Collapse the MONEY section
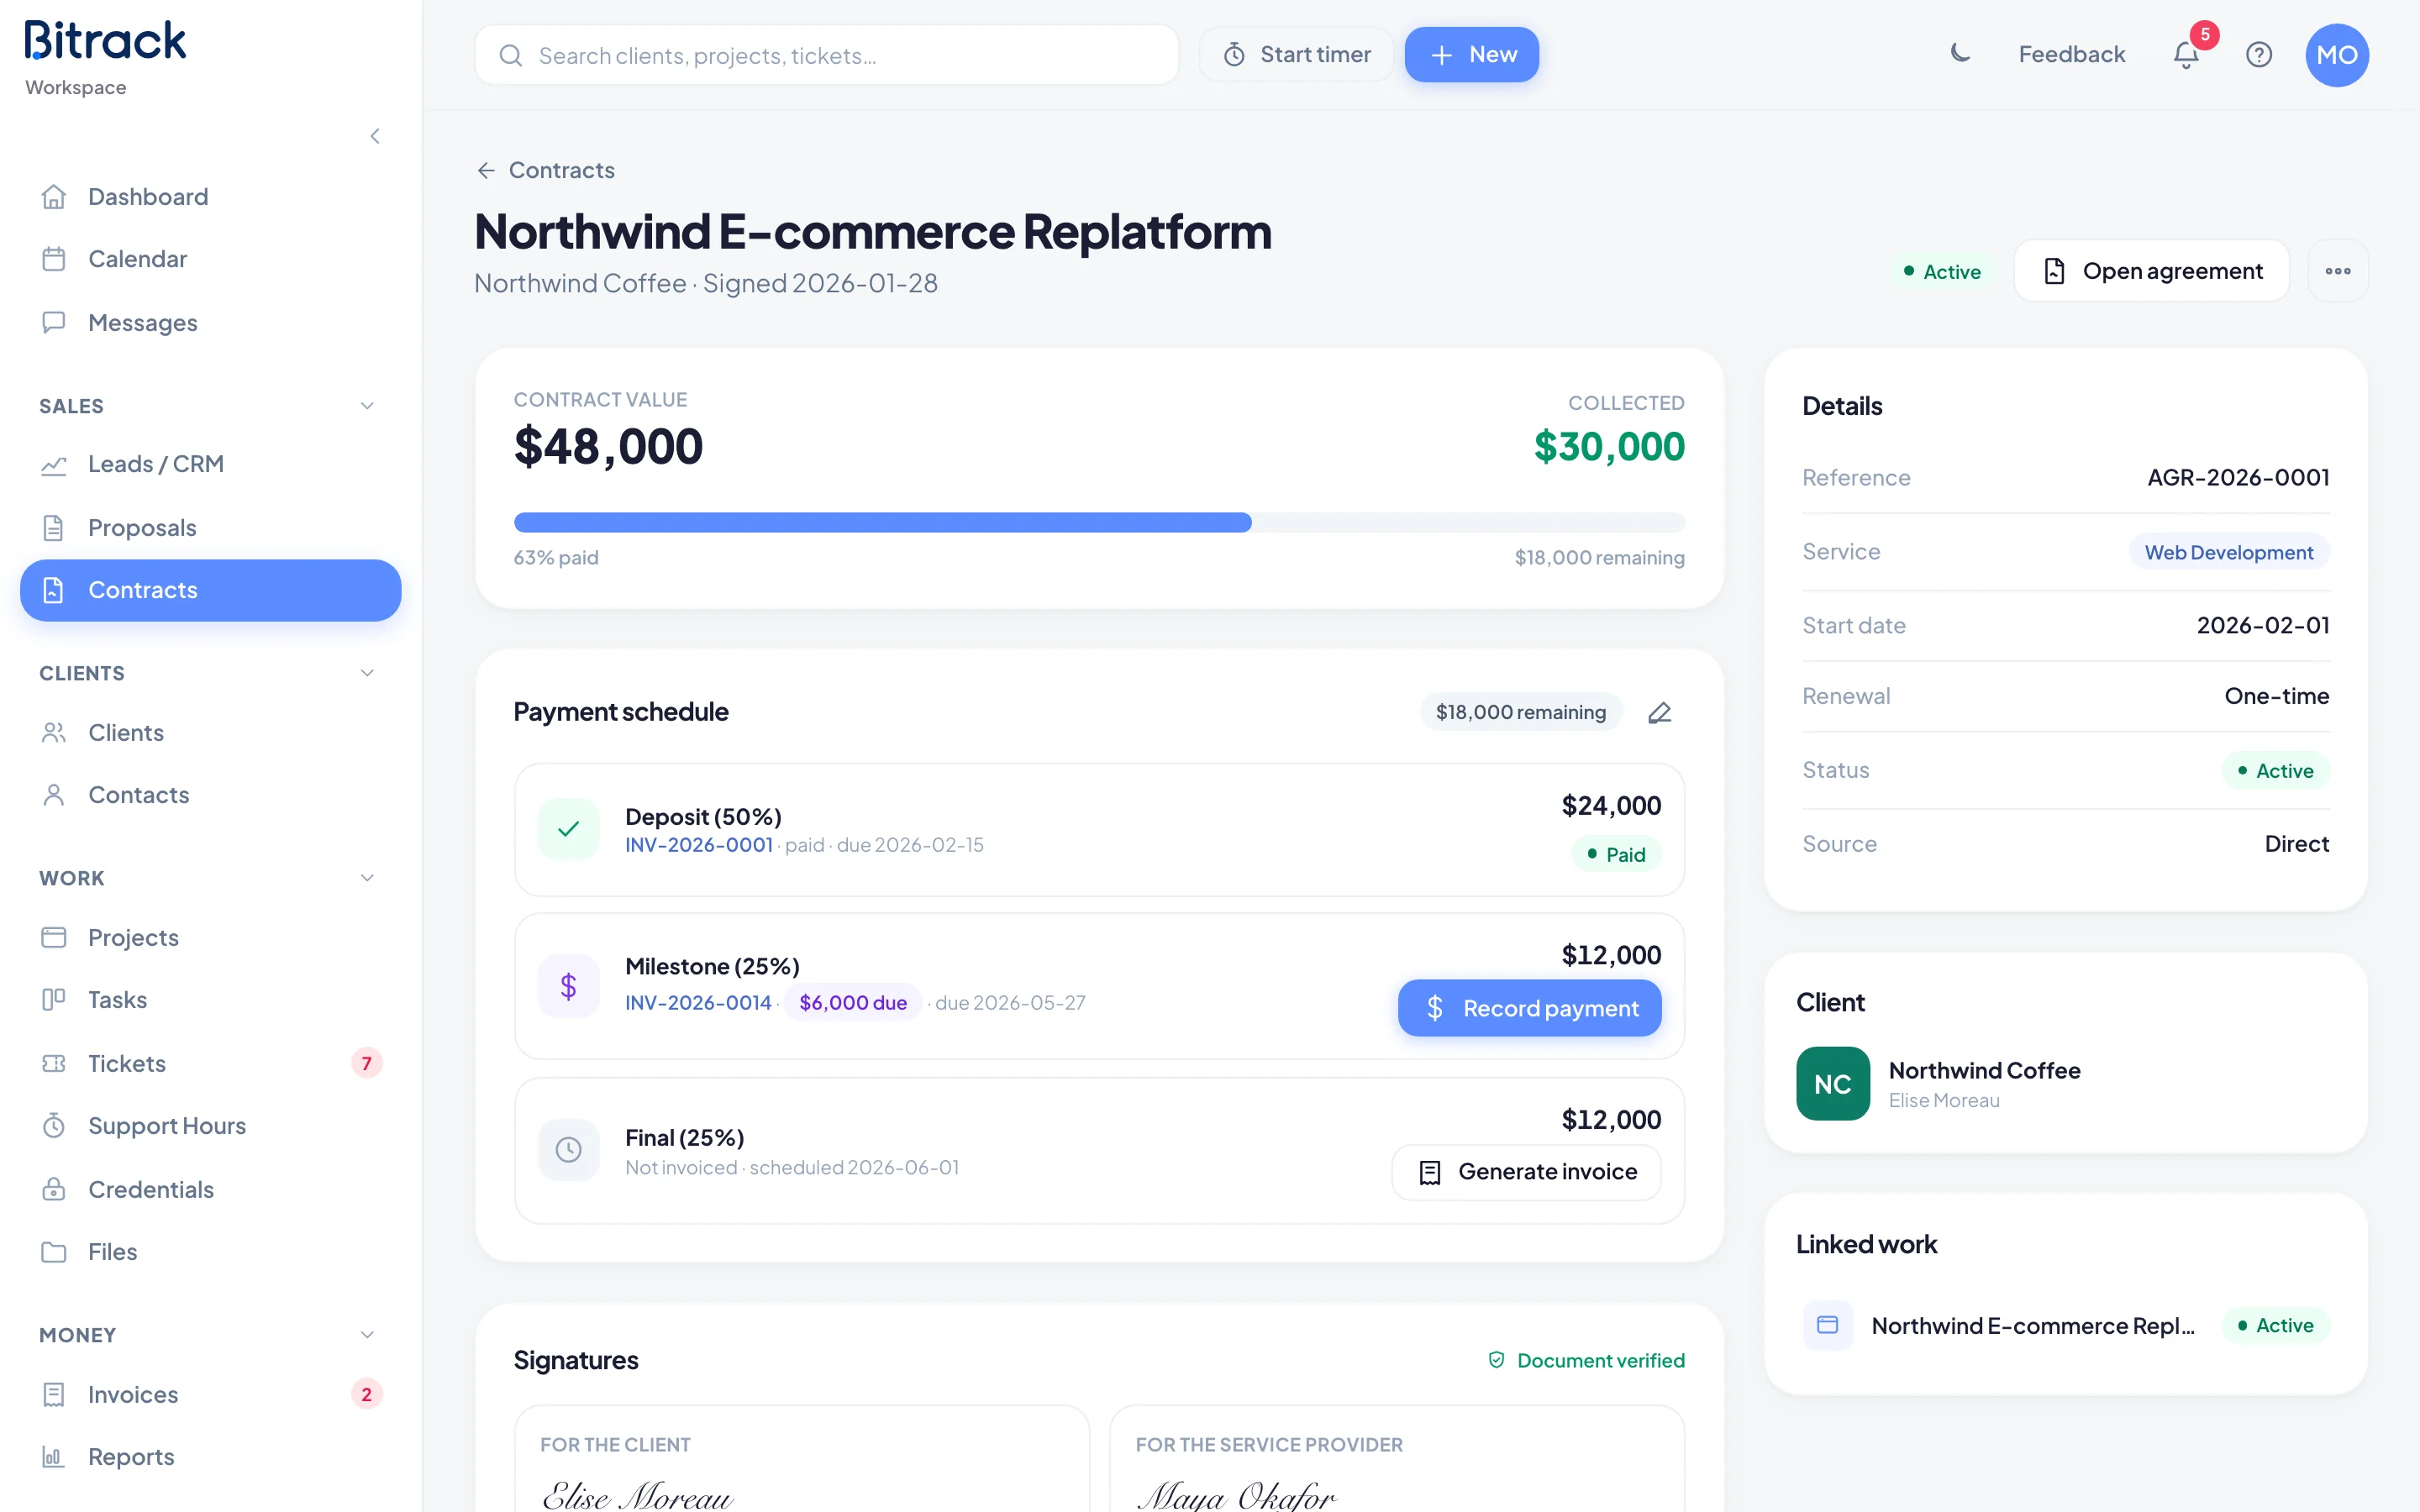Viewport: 2420px width, 1512px height. click(367, 1335)
